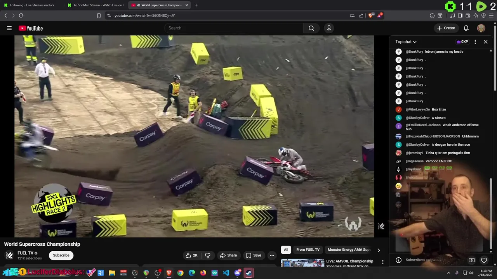This screenshot has height=279, width=497.
Task: Open the browser extensions puzzle icon
Action: pos(432,15)
